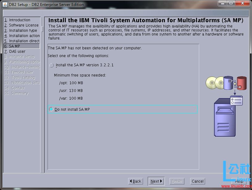Minimize the DB2 Setup window

222,4
